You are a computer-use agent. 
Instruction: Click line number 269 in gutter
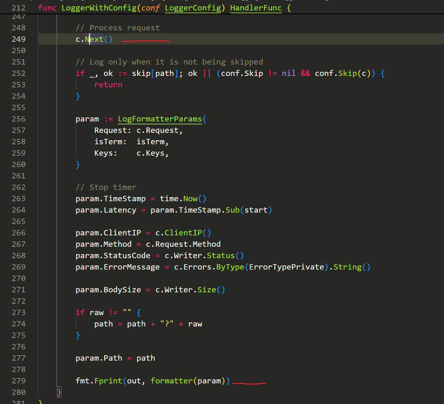coord(19,267)
